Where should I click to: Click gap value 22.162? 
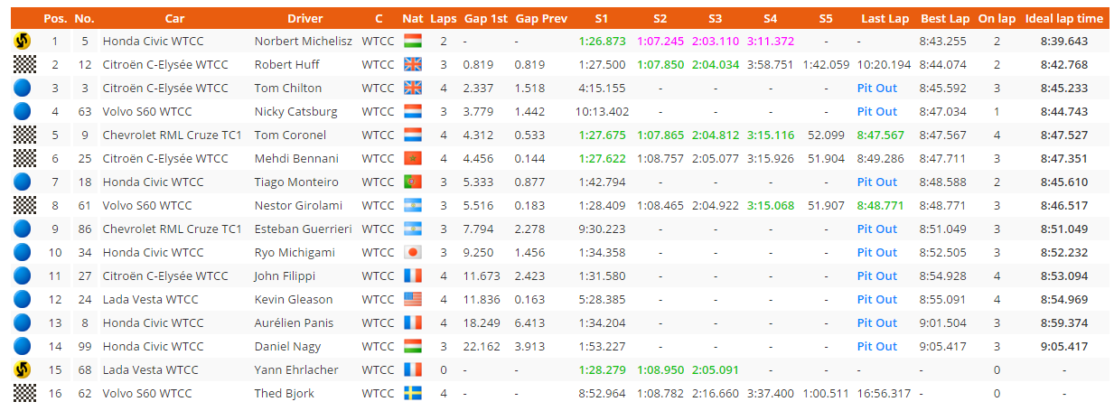click(482, 347)
